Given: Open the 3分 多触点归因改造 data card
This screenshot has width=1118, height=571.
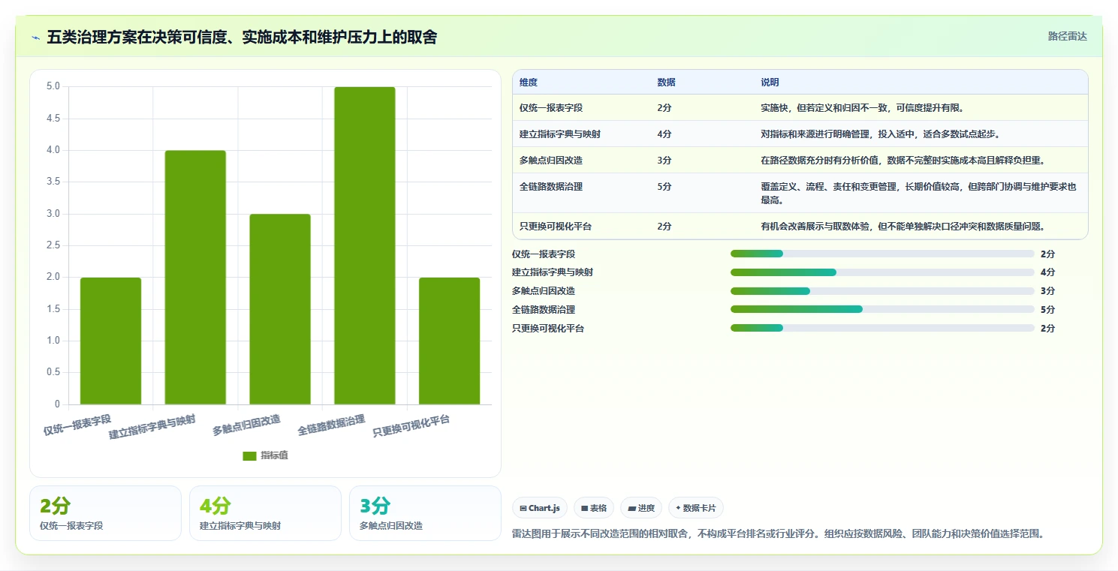Looking at the screenshot, I should (425, 513).
